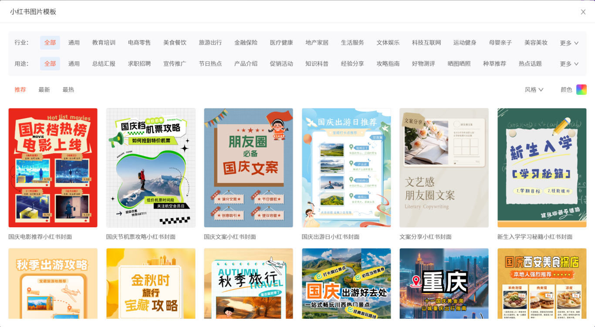Switch to the 最热 sort tab
Viewport: 595px width, 327px height.
[68, 90]
